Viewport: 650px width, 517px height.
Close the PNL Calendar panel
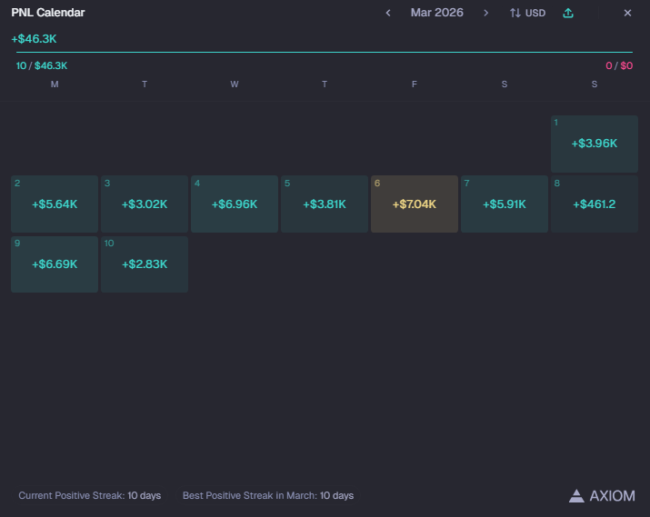click(x=627, y=13)
